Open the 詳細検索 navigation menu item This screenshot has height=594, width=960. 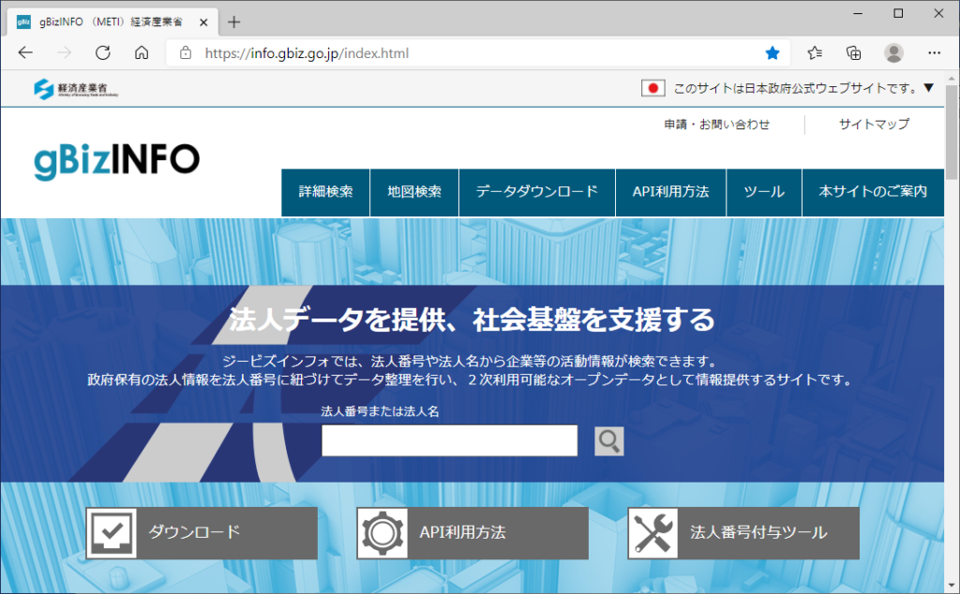325,192
